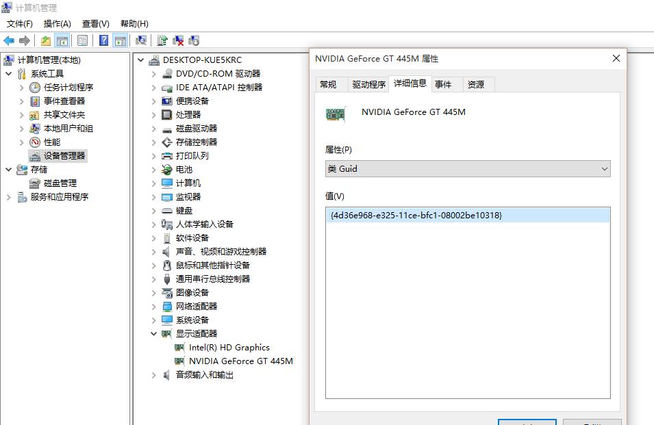The height and width of the screenshot is (425, 654).
Task: Click the 磁盘驱动器 device icon
Action: coord(167,129)
